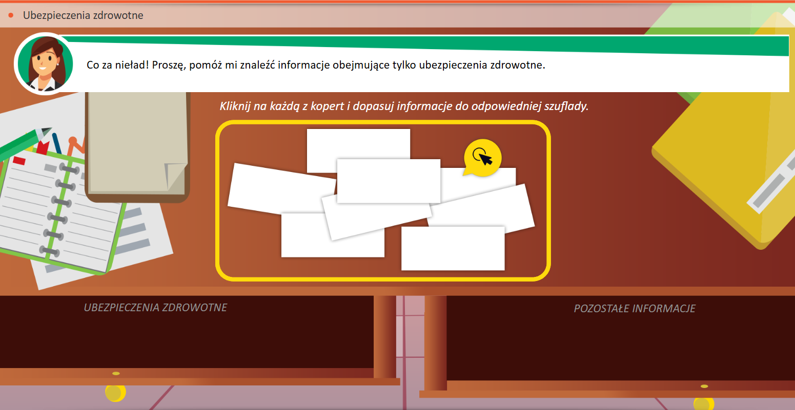The image size is (795, 410).
Task: Click the yellow folder on the desk
Action: pos(728,154)
